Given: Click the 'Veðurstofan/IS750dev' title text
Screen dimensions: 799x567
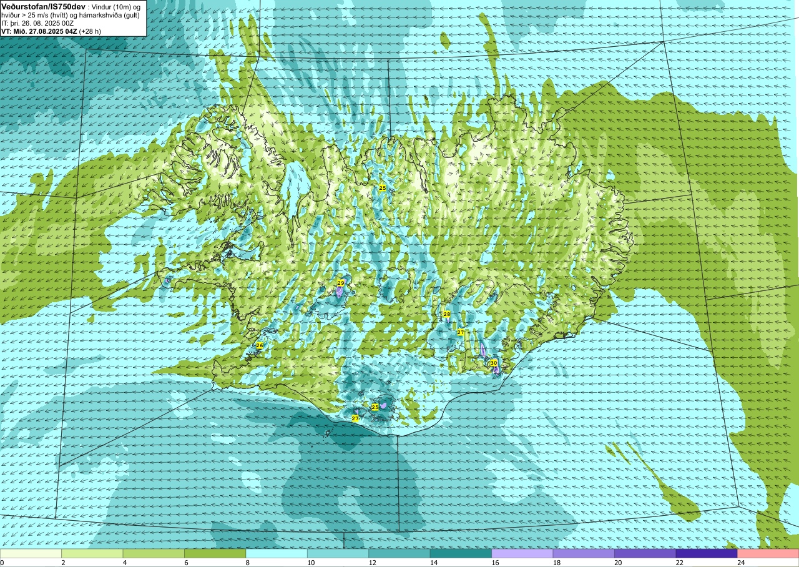Looking at the screenshot, I should pos(43,6).
